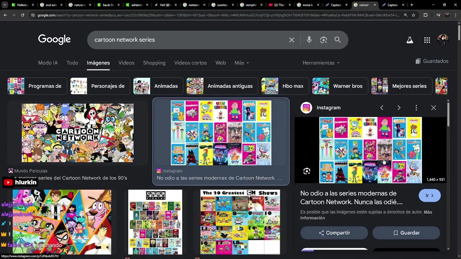Open Más información copyright link
The height and width of the screenshot is (259, 461).
point(367,215)
